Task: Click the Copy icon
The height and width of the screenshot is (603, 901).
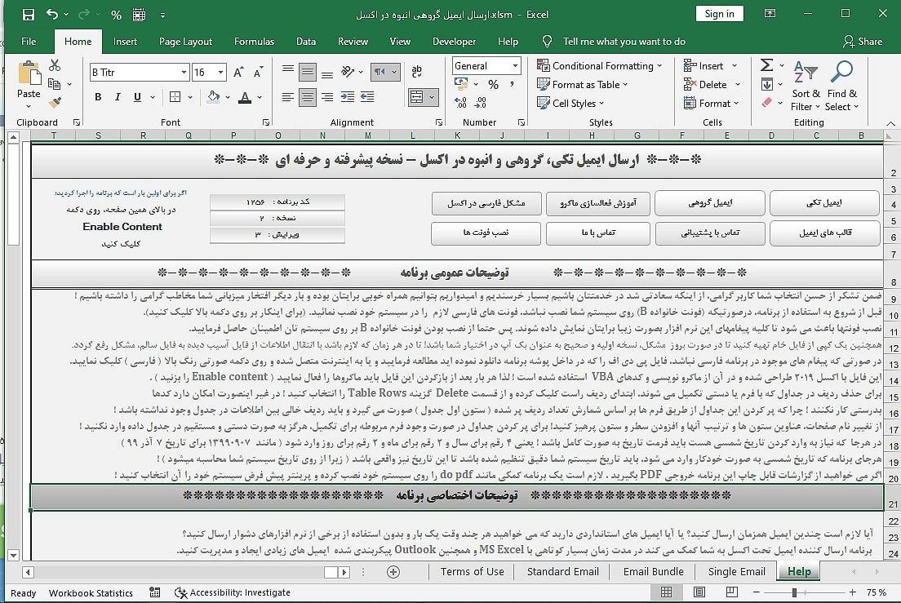Action: [x=55, y=84]
